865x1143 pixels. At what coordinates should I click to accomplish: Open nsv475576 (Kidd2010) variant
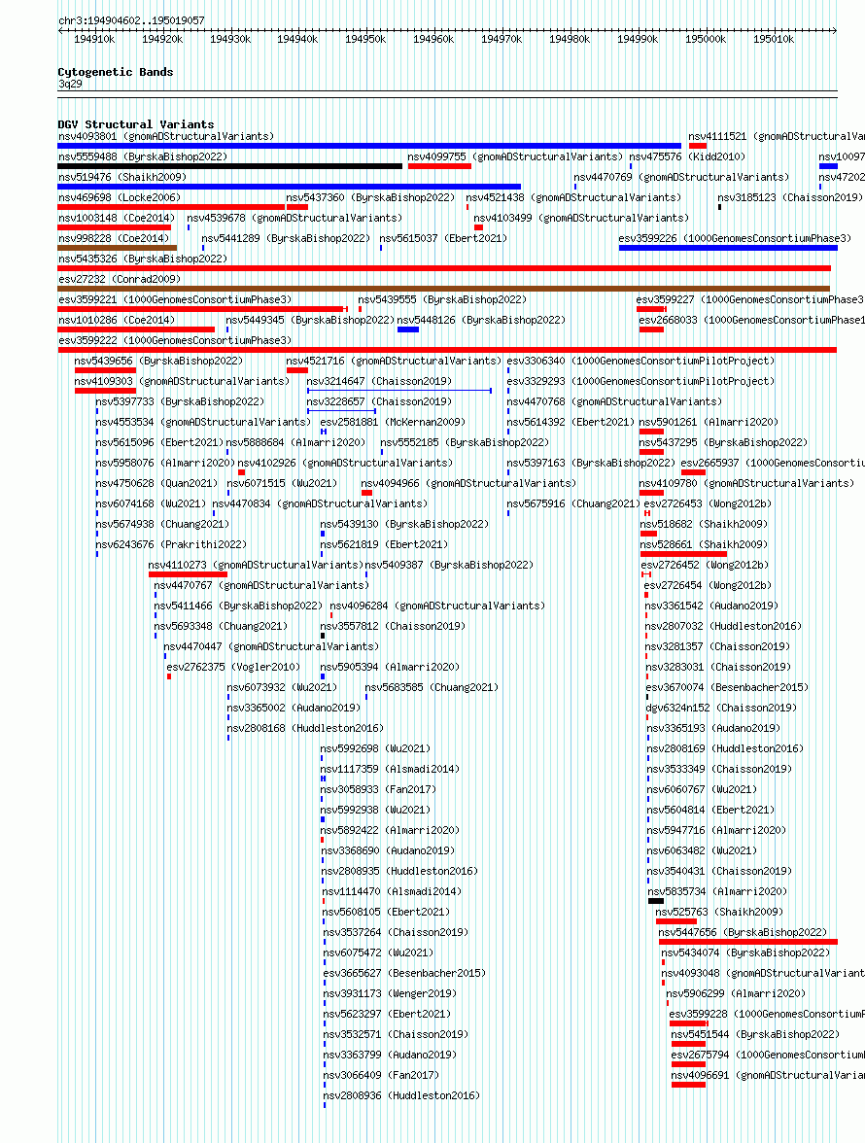pos(687,156)
